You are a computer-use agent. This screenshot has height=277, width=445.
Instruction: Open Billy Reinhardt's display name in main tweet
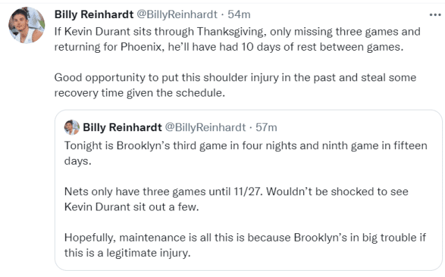tap(94, 15)
